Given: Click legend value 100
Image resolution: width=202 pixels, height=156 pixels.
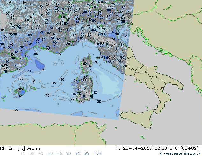Looking at the screenshot, I should pyautogui.click(x=97, y=153).
